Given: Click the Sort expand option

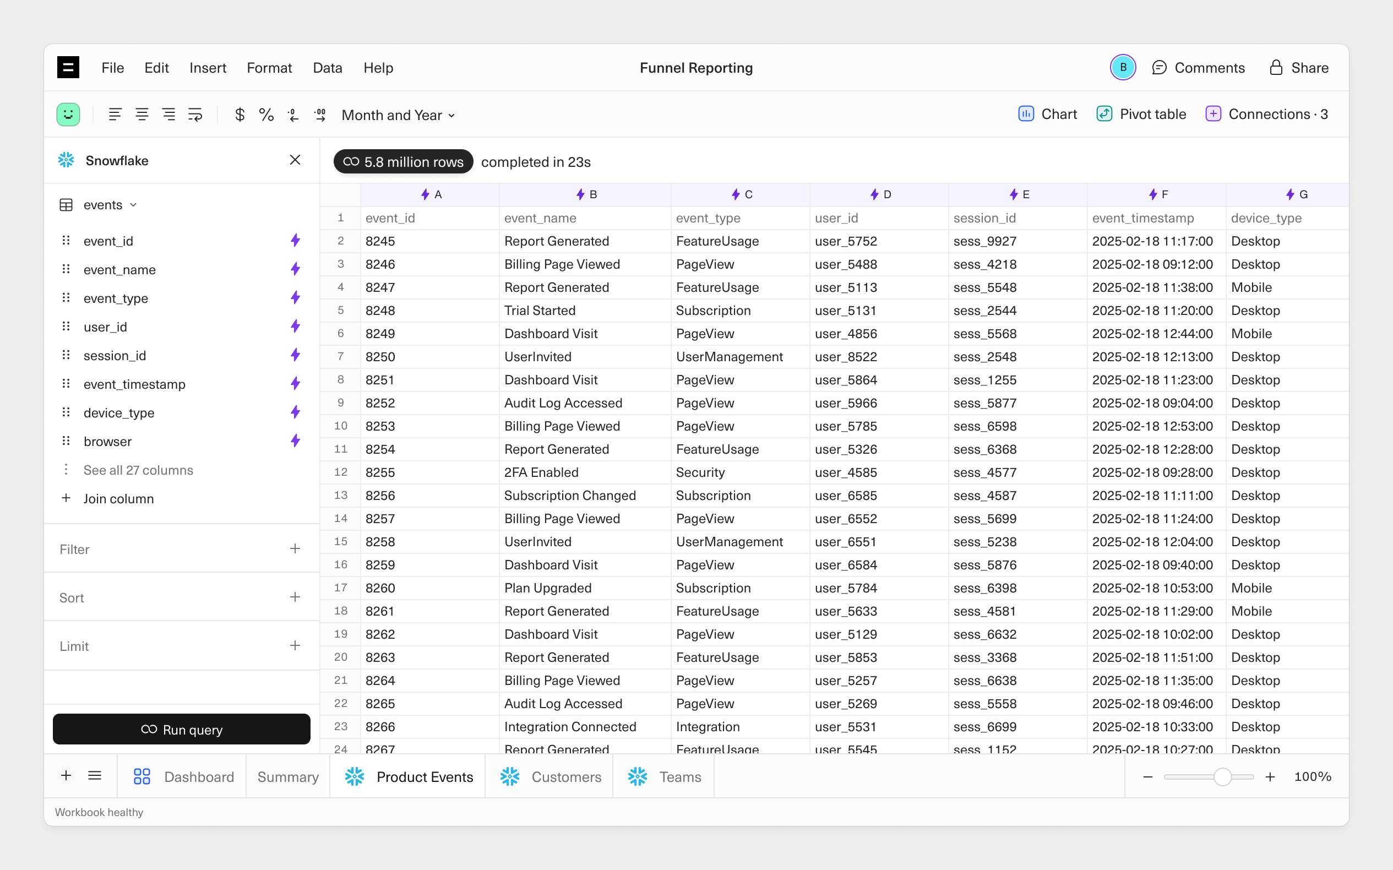Looking at the screenshot, I should pyautogui.click(x=295, y=597).
